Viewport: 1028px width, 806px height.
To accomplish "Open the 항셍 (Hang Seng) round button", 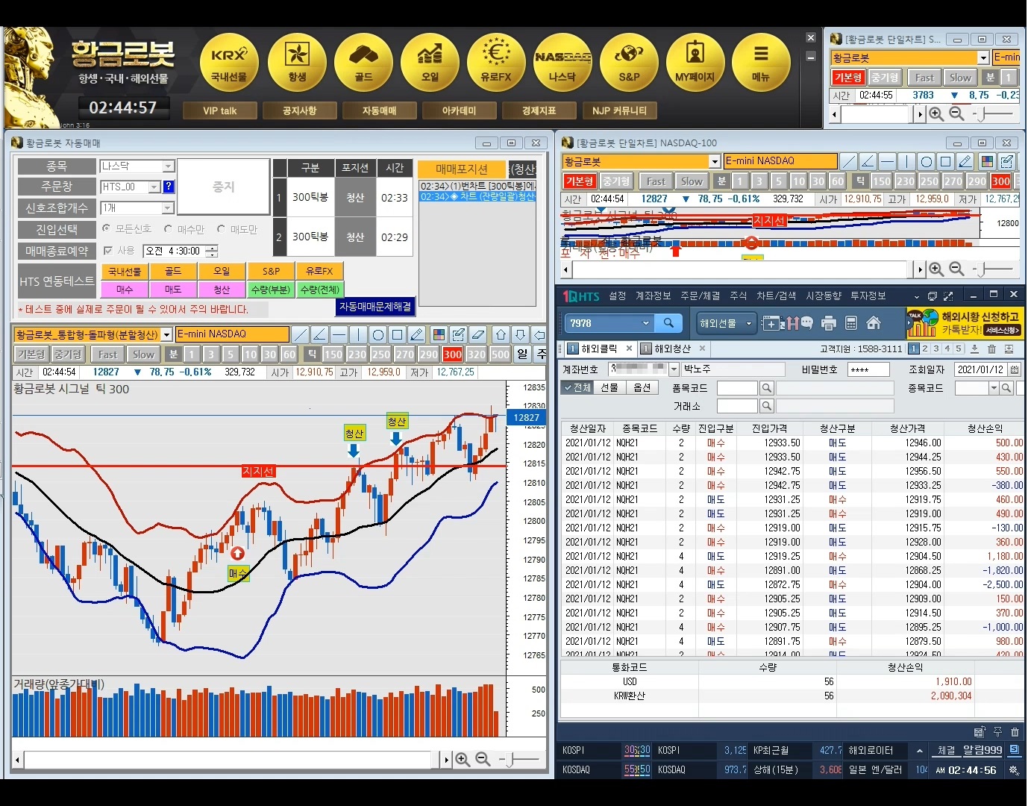I will point(297,63).
